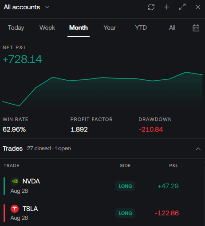Viewport: 205px width, 226px height.
Task: Click the NVDA LONG side badge
Action: point(125,186)
